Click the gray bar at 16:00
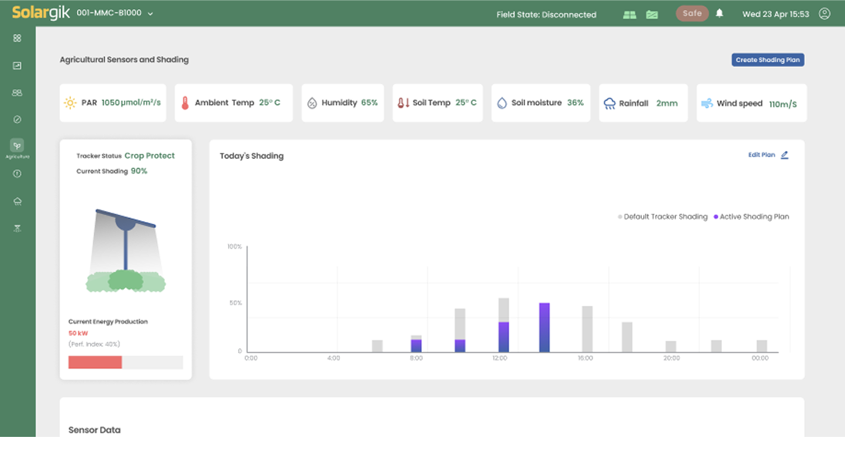The height and width of the screenshot is (460, 845). coord(588,330)
